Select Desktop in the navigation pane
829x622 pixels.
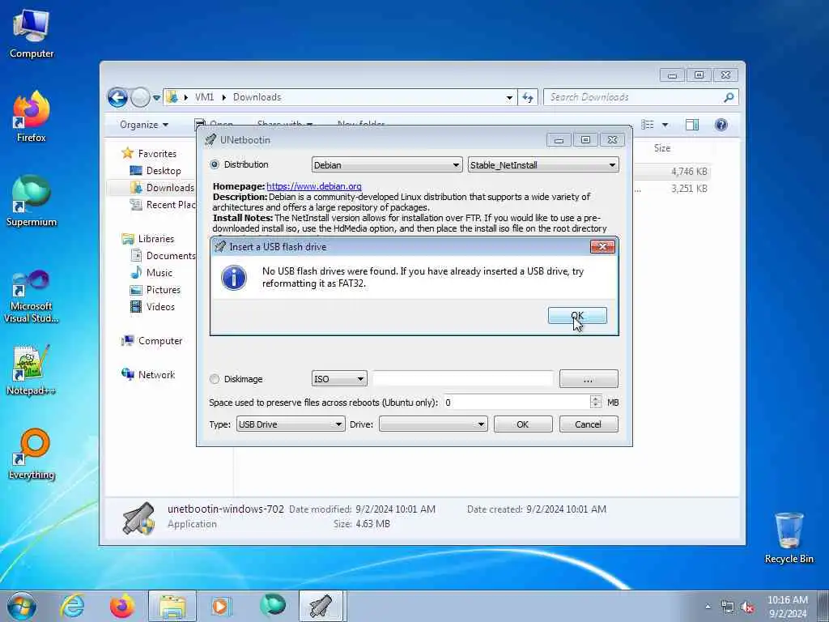[164, 171]
